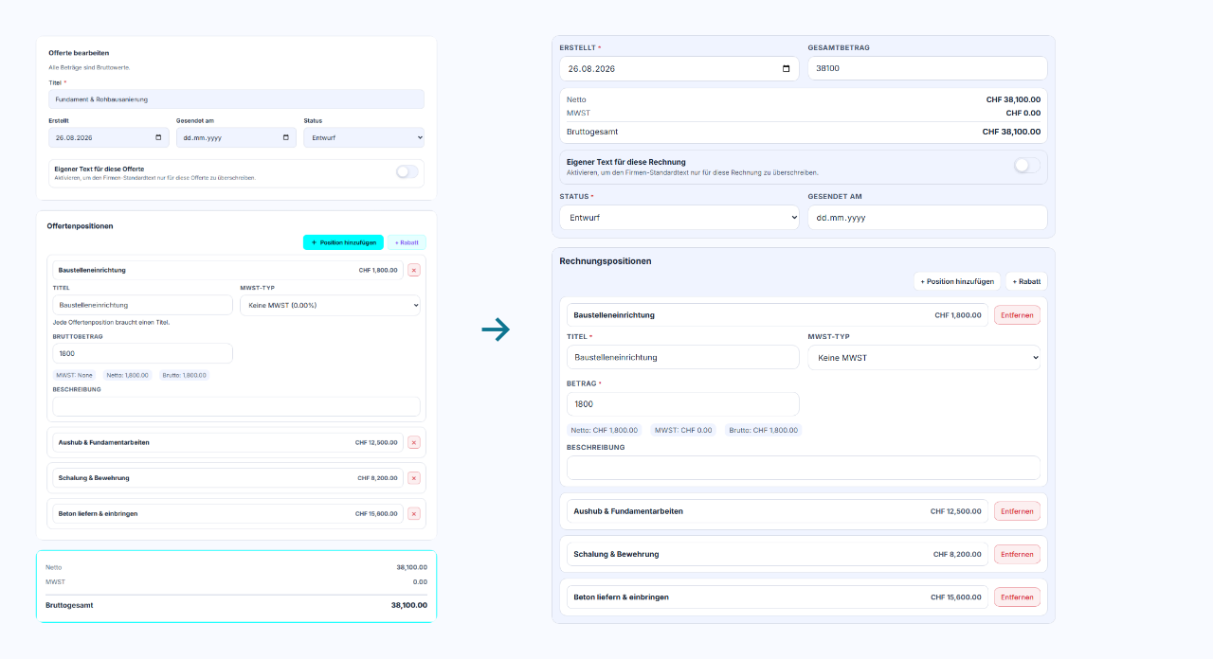Open the calendar icon in Offerte's Erstellt field
1213x659 pixels.
(x=159, y=137)
